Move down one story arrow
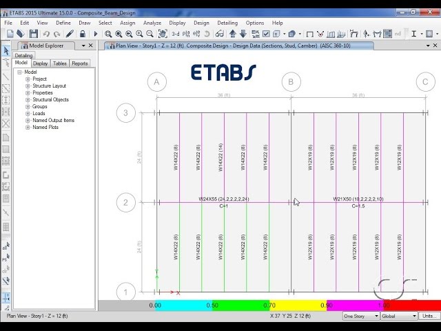 [243, 34]
